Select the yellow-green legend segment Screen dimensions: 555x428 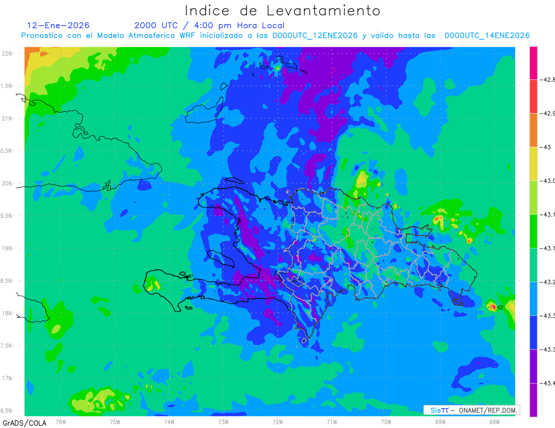(x=533, y=198)
